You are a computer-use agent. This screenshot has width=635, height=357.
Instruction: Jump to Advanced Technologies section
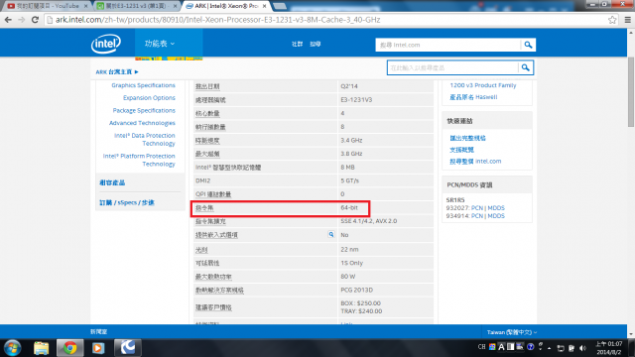(142, 123)
